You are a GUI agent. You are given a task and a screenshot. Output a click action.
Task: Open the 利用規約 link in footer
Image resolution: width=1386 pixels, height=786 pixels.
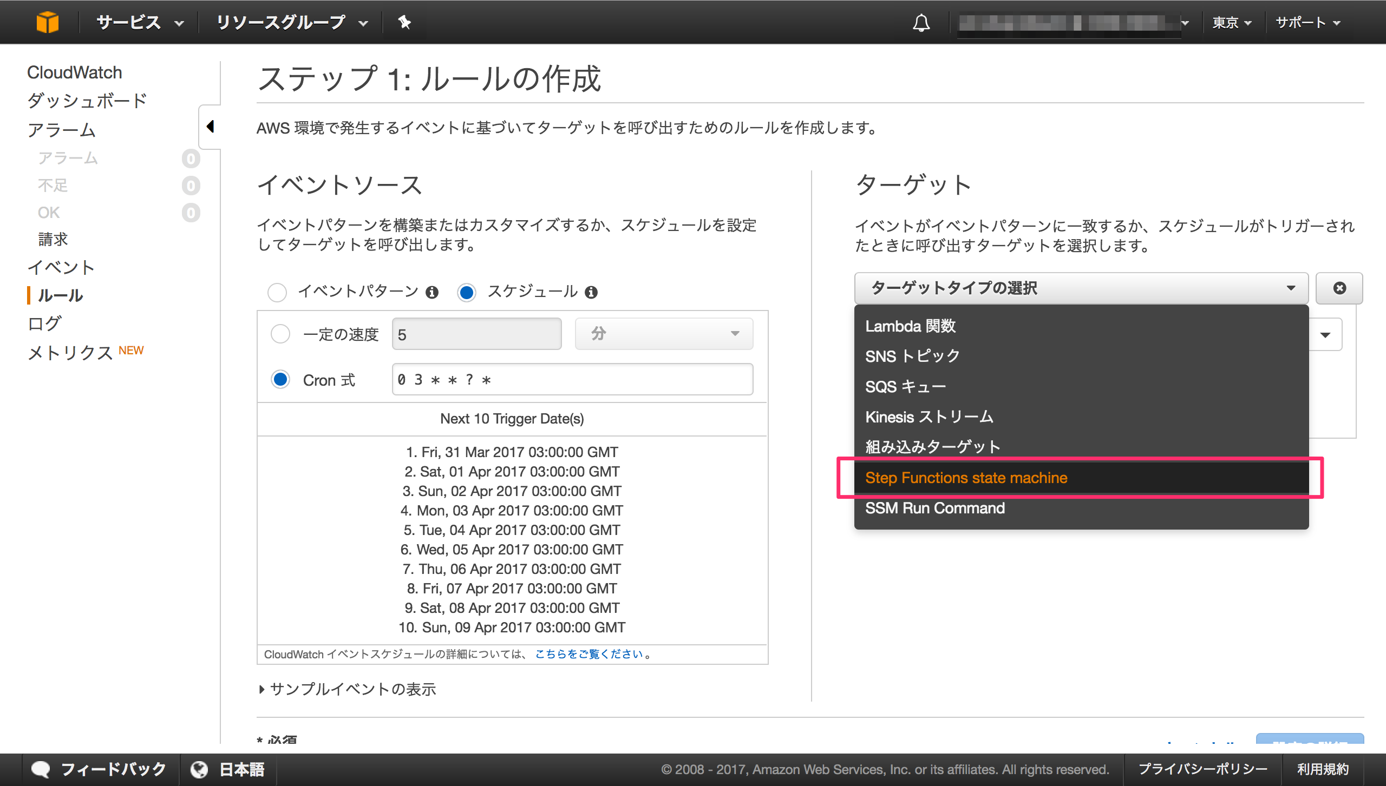point(1323,768)
